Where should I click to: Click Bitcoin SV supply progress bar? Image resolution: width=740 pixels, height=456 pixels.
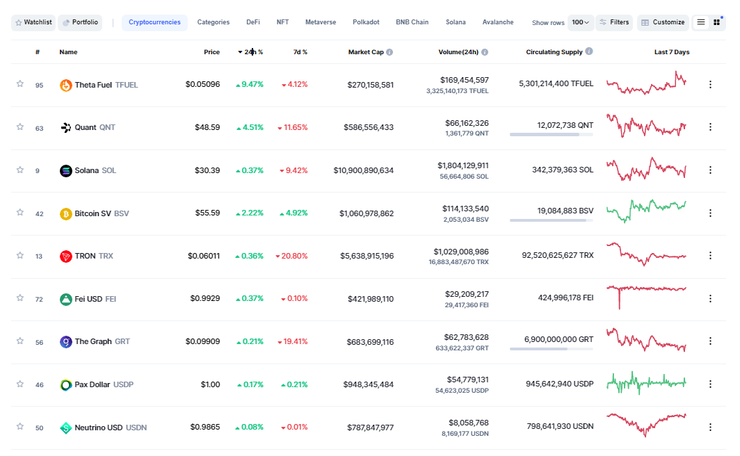[x=552, y=220]
